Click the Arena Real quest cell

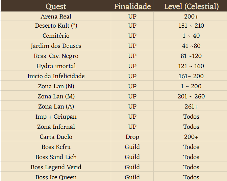point(56,16)
